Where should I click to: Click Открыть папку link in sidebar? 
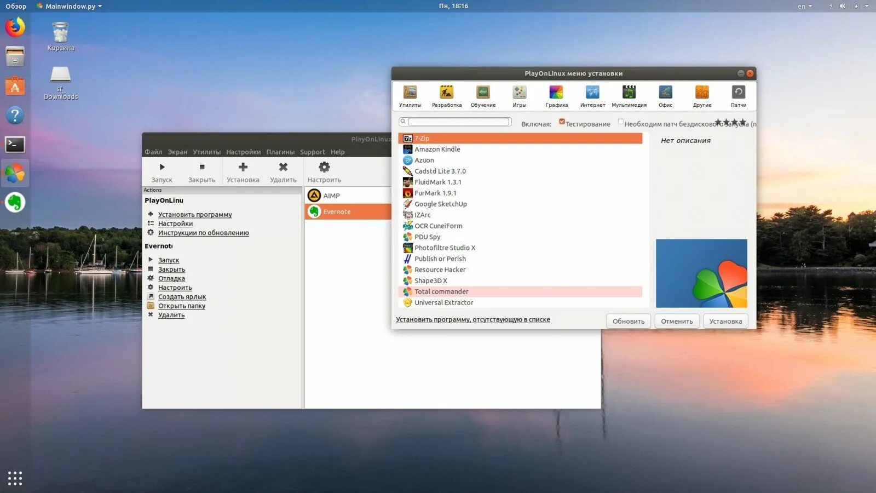pos(182,306)
